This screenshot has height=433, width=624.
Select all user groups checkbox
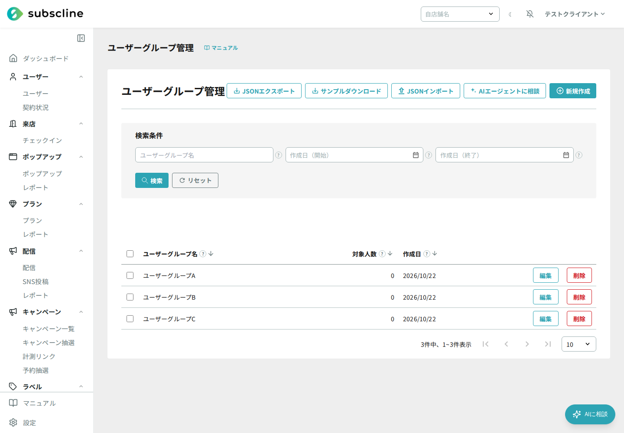[130, 254]
